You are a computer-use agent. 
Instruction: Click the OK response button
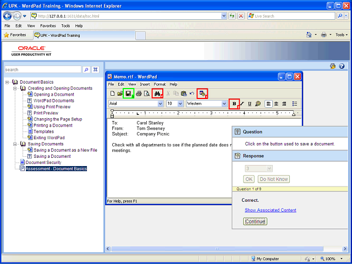pos(249,179)
